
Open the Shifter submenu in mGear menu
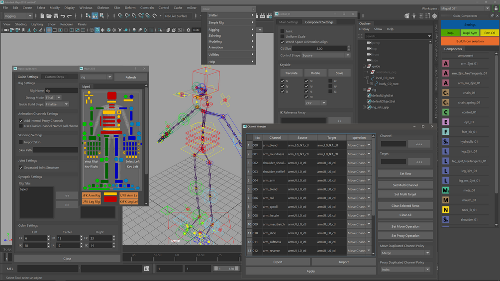[230, 15]
